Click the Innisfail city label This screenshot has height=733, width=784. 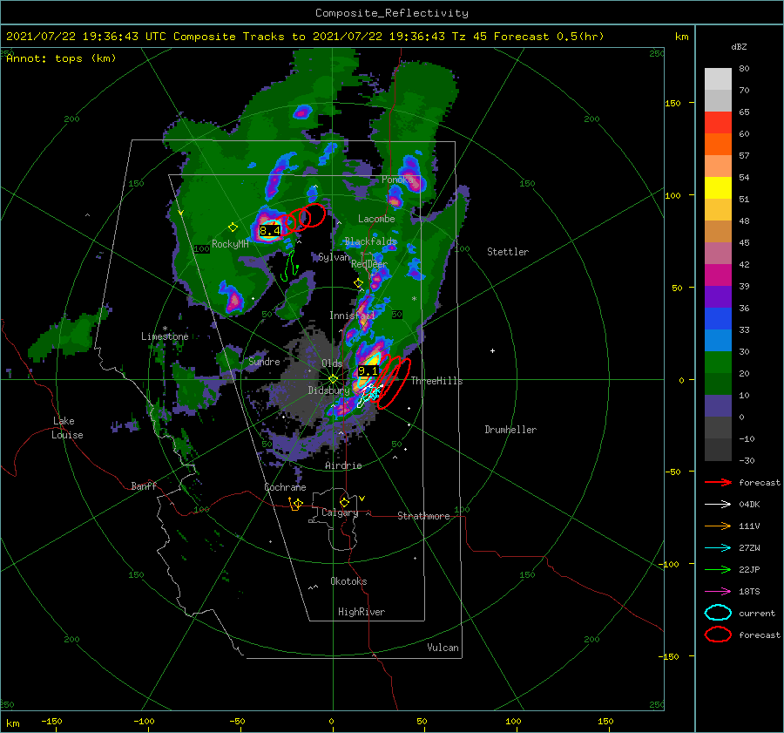point(352,316)
